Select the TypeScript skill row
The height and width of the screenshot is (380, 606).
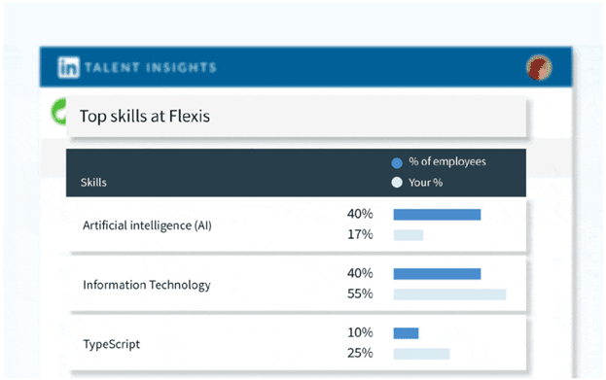pos(298,344)
